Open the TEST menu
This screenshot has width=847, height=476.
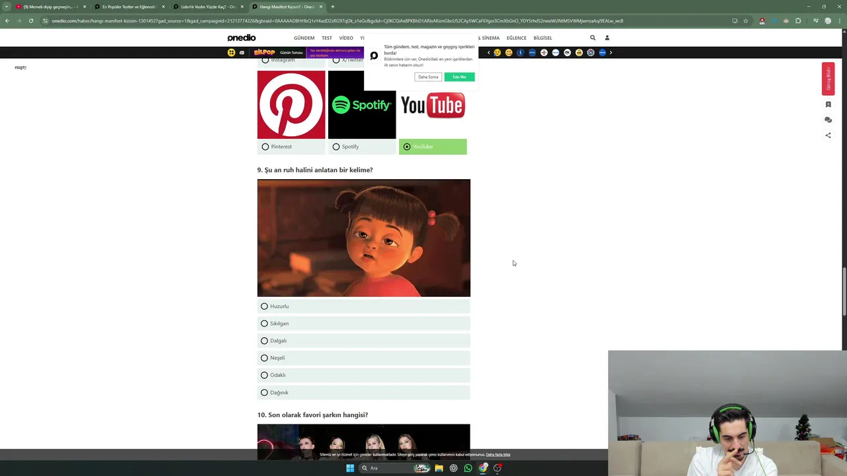pos(327,38)
